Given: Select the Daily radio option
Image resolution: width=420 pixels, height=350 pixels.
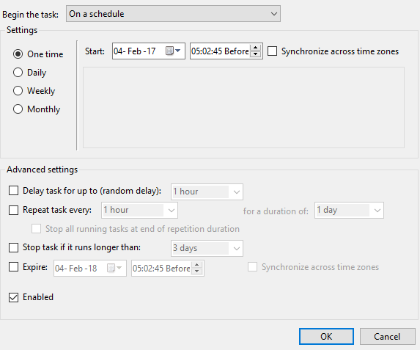Looking at the screenshot, I should (18, 73).
